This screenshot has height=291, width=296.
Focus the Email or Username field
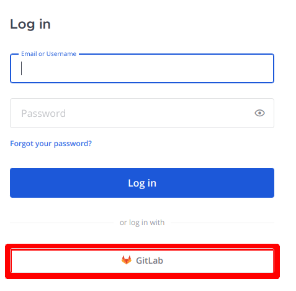[x=142, y=68]
